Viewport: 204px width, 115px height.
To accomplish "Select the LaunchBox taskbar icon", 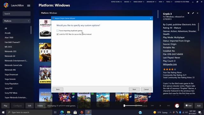I will [x=88, y=112].
